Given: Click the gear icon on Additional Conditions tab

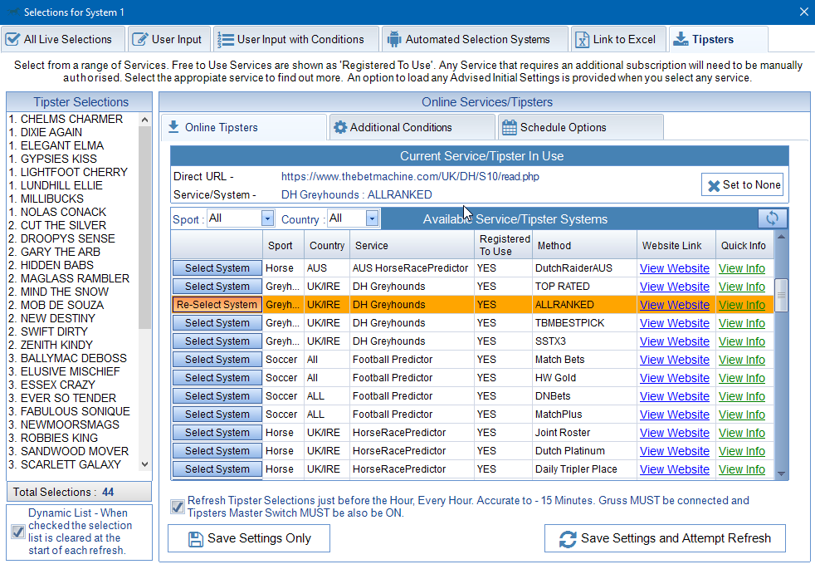Looking at the screenshot, I should click(340, 127).
